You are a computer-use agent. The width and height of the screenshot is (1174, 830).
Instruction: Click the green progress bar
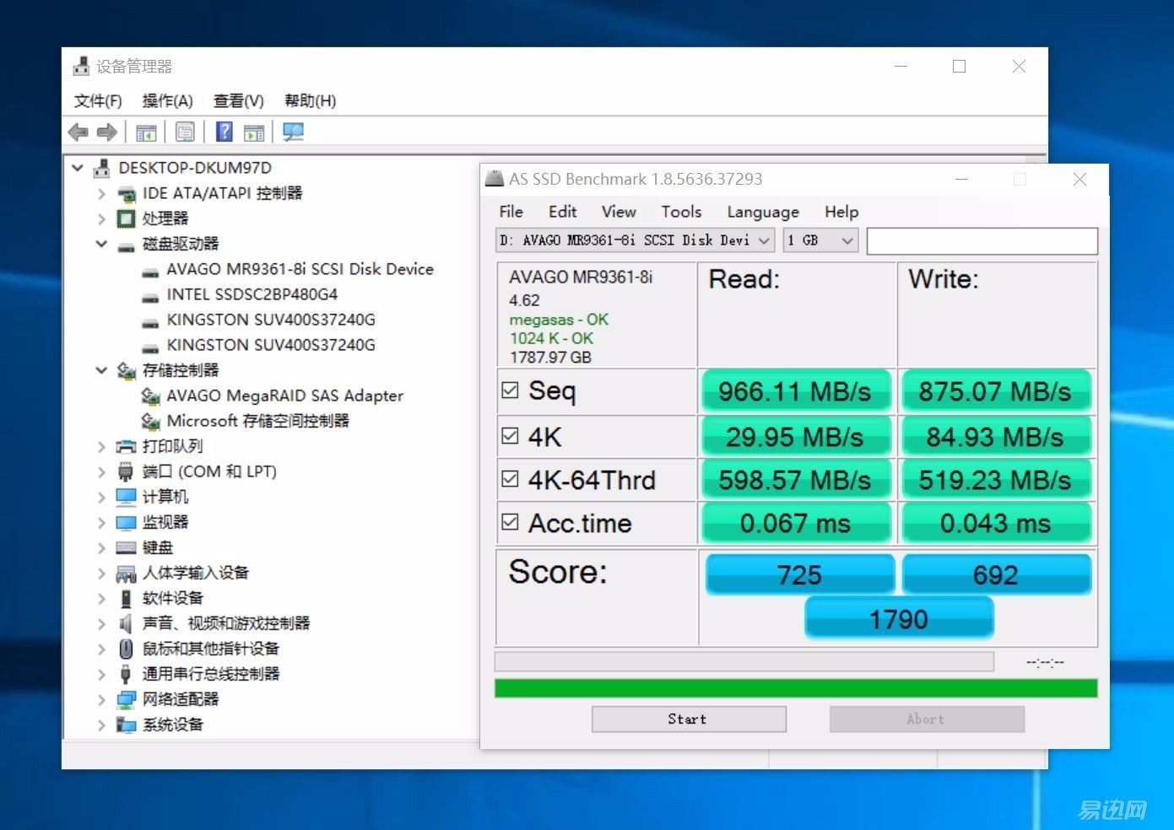[x=795, y=688]
